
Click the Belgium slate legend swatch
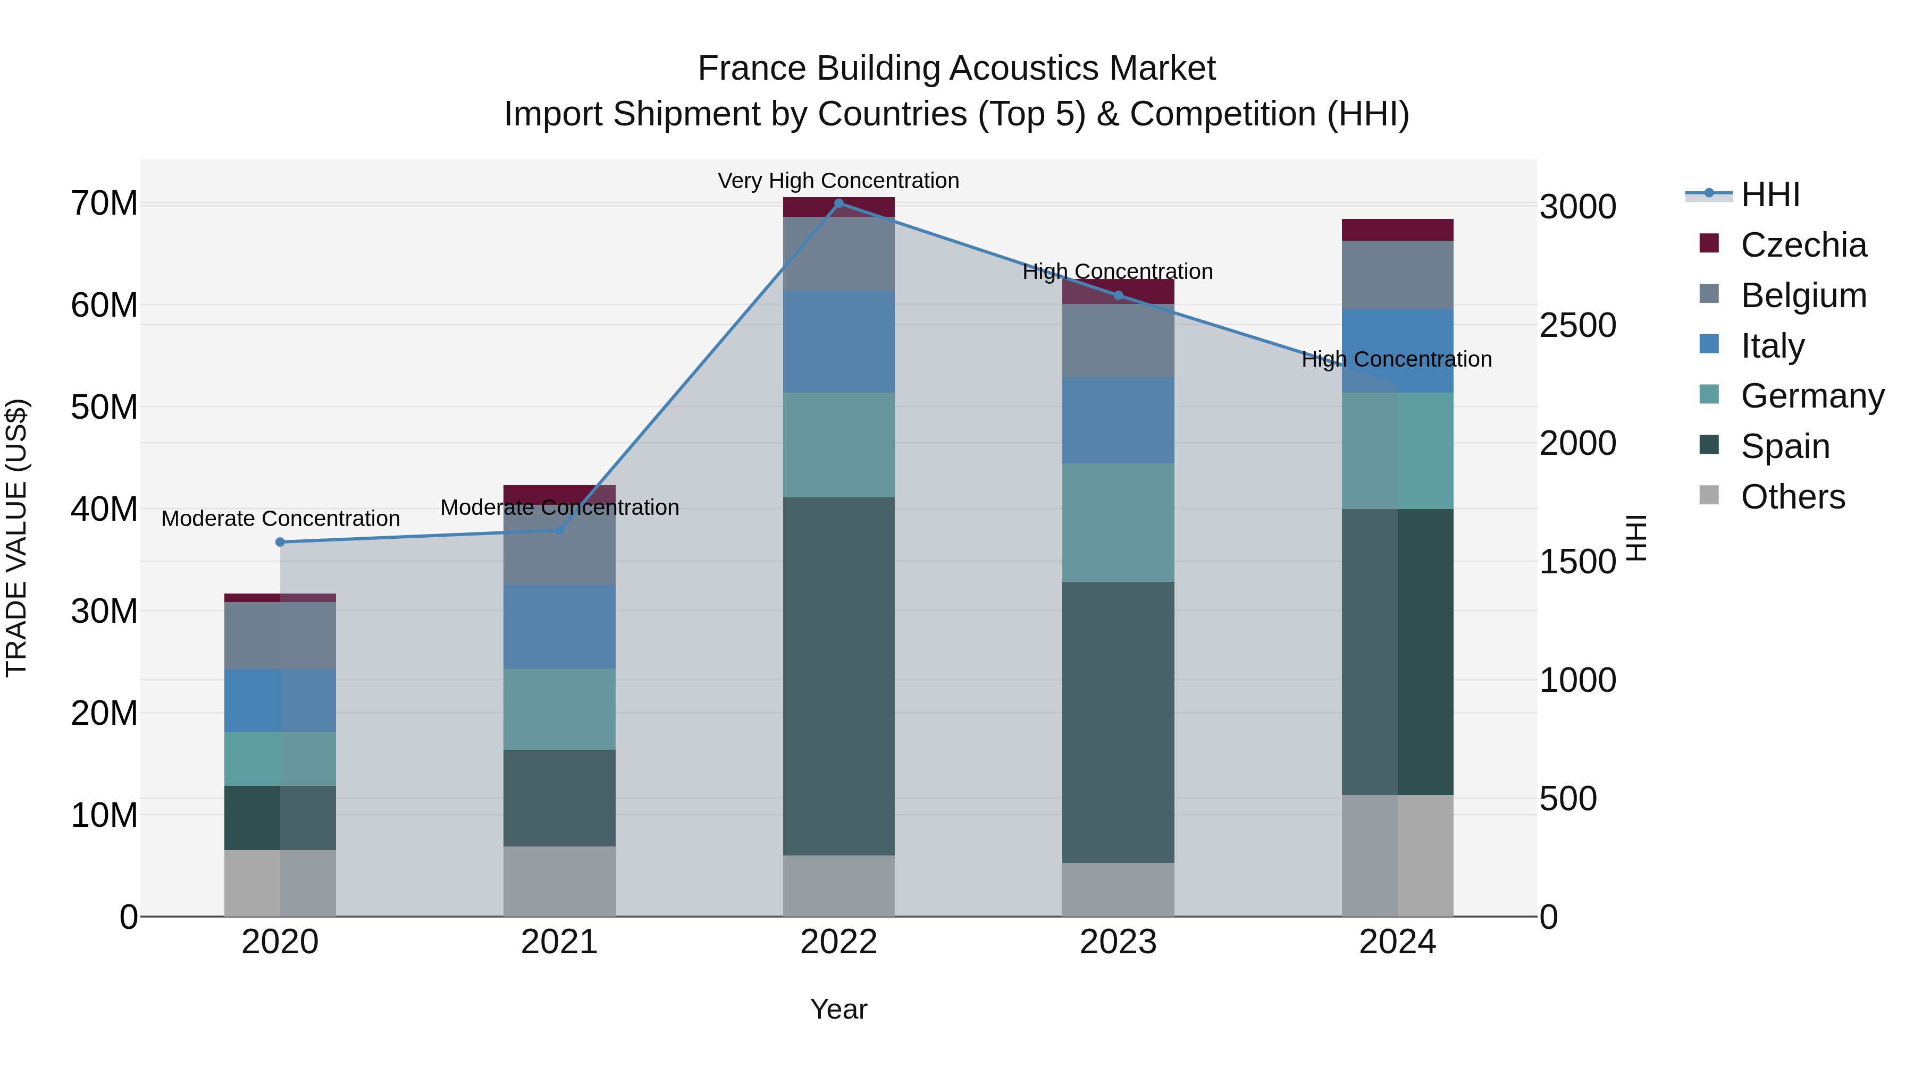(x=1709, y=293)
